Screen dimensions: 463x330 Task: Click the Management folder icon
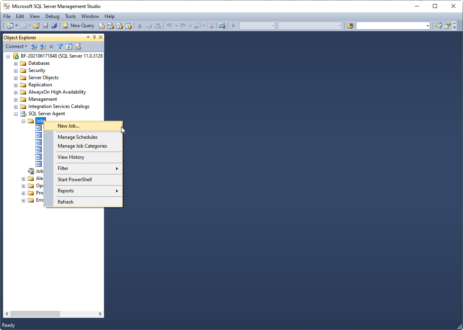pyautogui.click(x=23, y=99)
